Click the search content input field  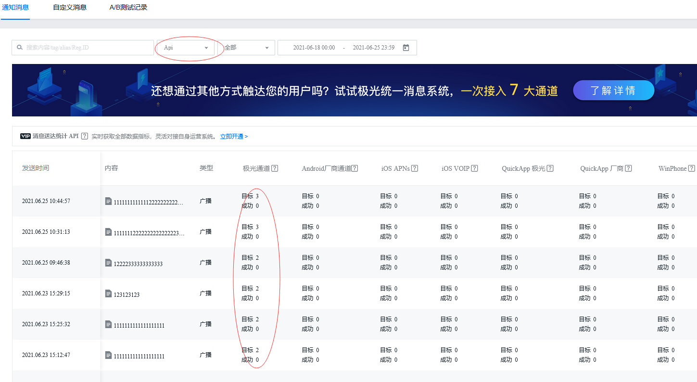pyautogui.click(x=87, y=48)
